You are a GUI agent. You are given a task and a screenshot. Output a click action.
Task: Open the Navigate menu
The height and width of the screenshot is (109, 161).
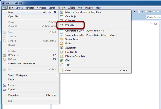point(41,8)
